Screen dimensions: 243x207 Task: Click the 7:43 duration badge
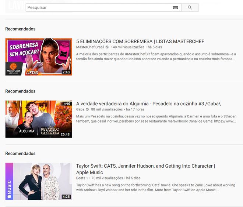pyautogui.click(x=66, y=72)
